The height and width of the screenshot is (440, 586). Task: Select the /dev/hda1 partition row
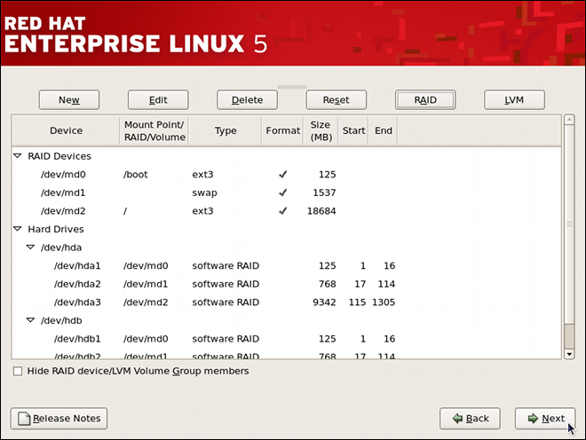click(x=287, y=265)
